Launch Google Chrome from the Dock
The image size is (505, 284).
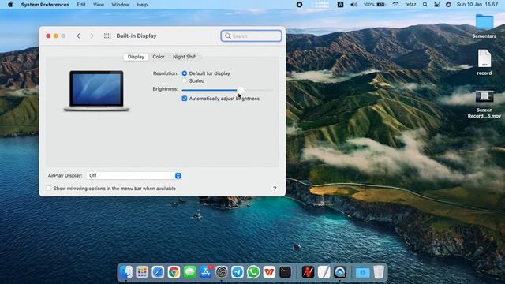tap(174, 272)
